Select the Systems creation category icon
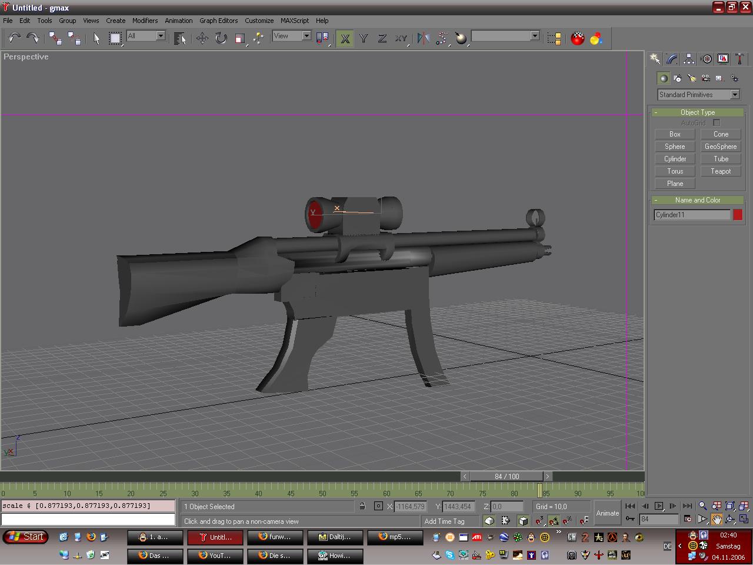This screenshot has width=753, height=565. pos(734,78)
